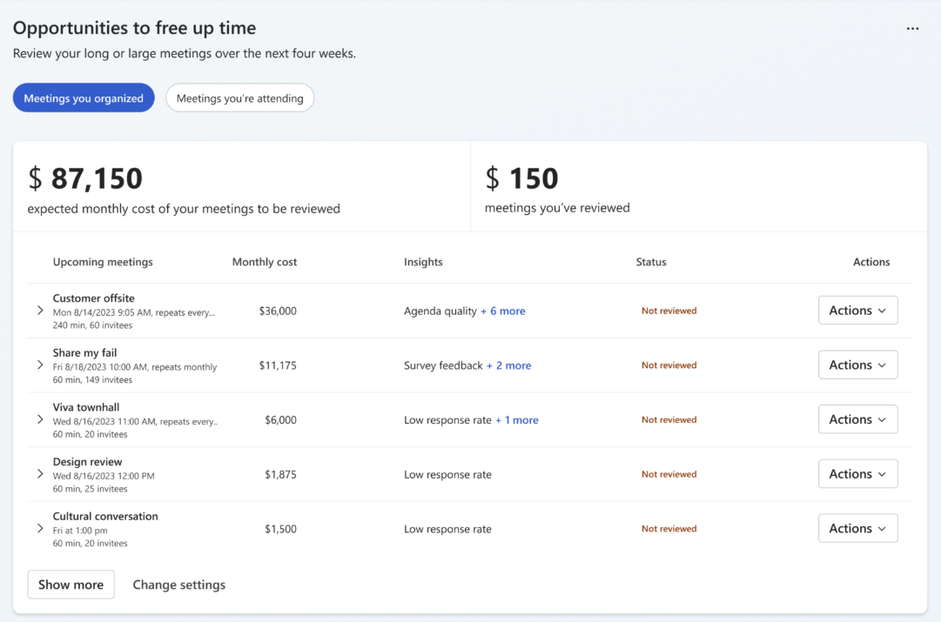Viewport: 941px width, 622px height.
Task: View "+ 2 more" insights for Share my fail
Action: pos(509,365)
